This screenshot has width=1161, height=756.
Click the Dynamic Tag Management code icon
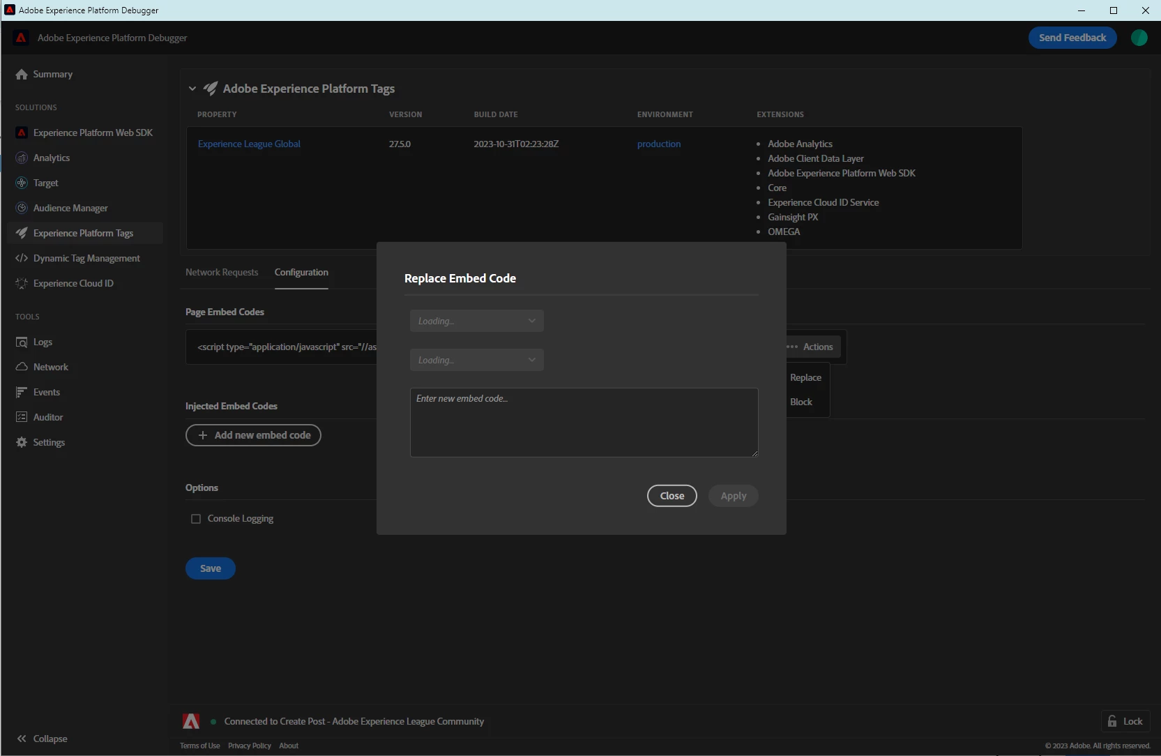point(22,258)
